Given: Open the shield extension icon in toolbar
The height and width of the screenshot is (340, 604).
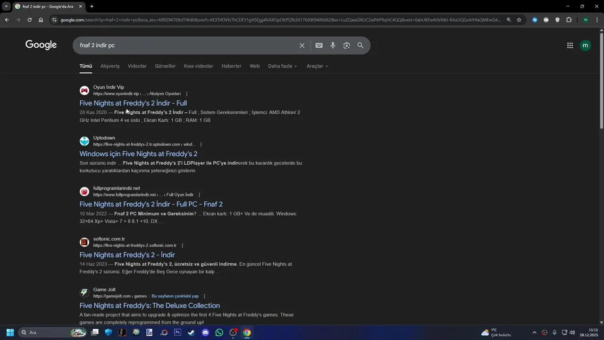Looking at the screenshot, I should [x=557, y=20].
